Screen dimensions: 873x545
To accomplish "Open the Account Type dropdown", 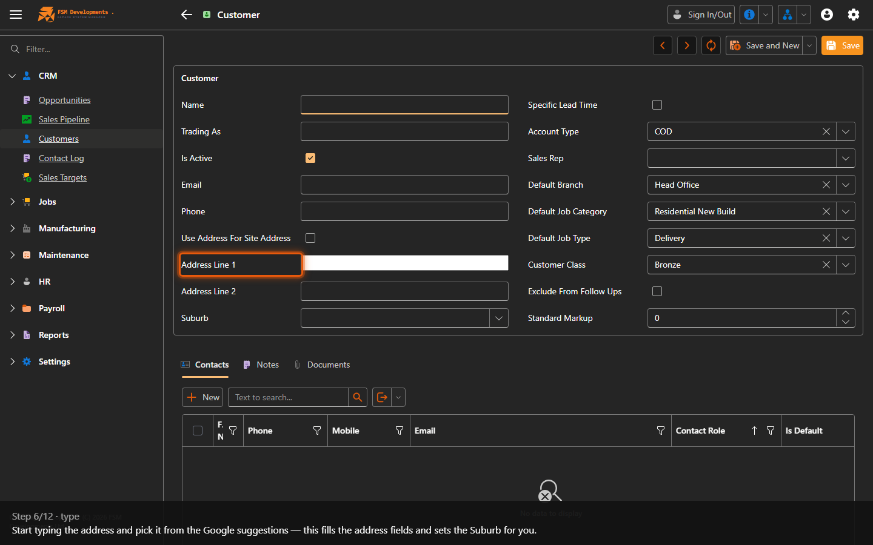I will coord(846,131).
